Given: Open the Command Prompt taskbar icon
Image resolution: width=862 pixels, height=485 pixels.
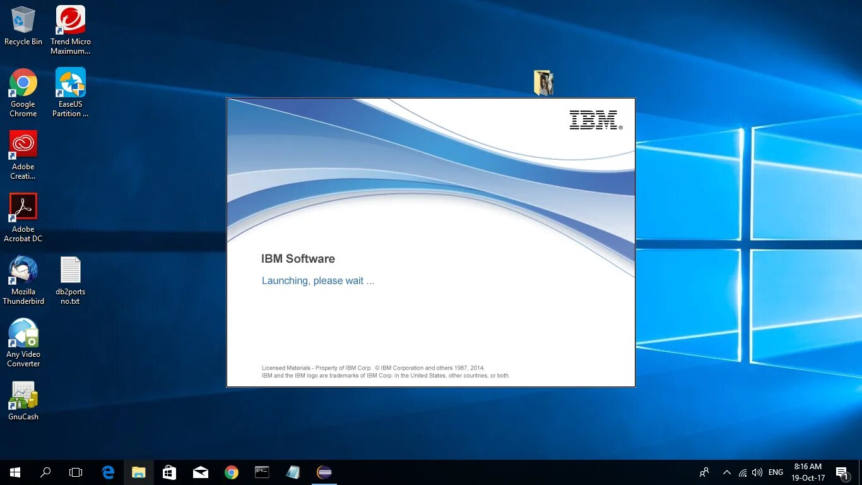Looking at the screenshot, I should (x=262, y=472).
